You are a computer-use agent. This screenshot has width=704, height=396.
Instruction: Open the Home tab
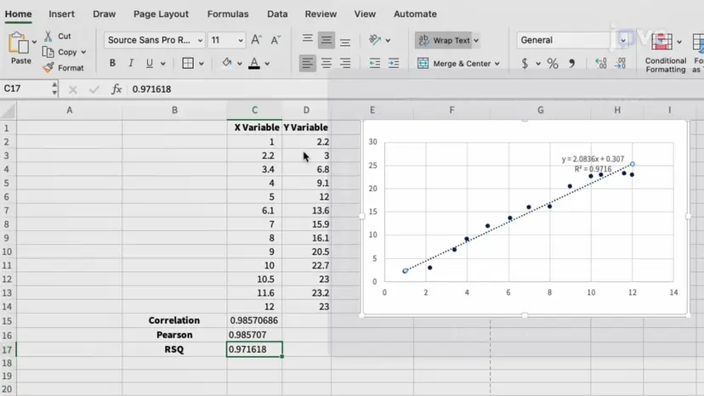19,14
